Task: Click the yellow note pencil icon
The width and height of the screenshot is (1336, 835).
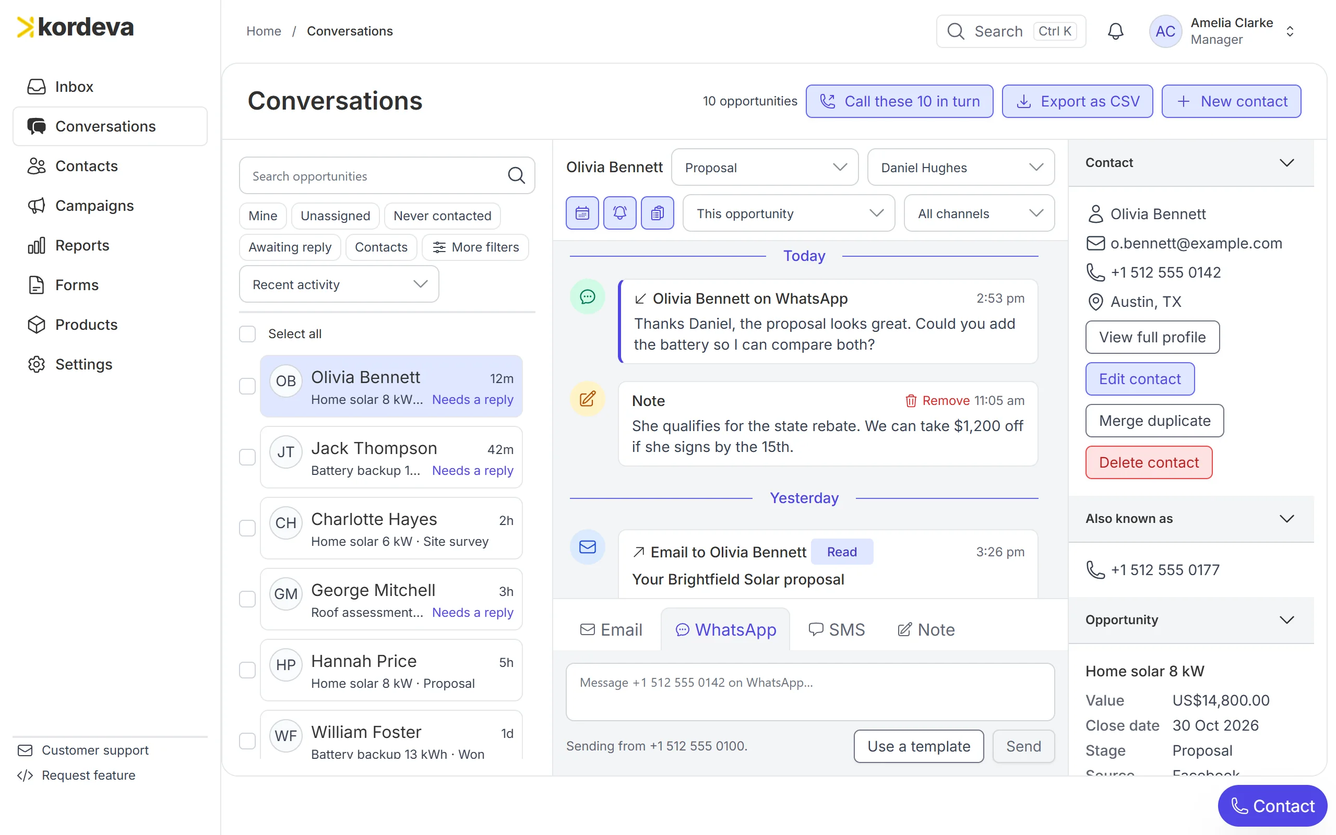Action: 588,399
